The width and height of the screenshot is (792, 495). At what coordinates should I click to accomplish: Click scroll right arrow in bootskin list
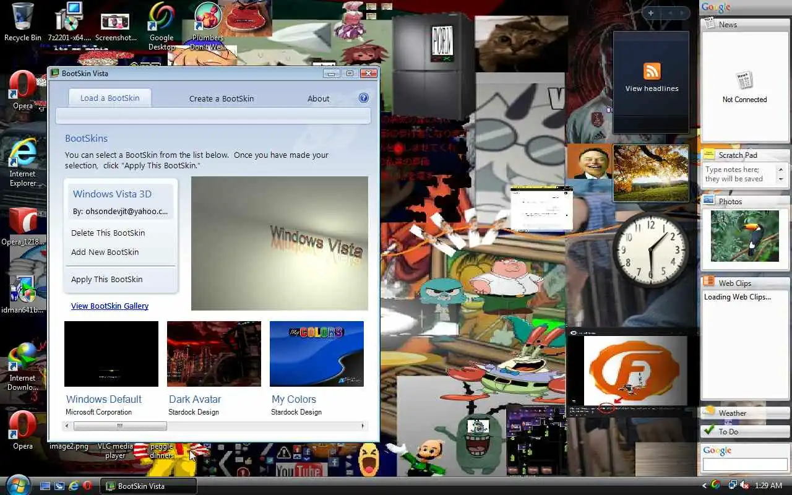(x=363, y=426)
